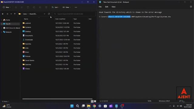Go back with the left arrow
Image resolution: width=194 pixels, height=109 pixels.
click(x=3, y=14)
